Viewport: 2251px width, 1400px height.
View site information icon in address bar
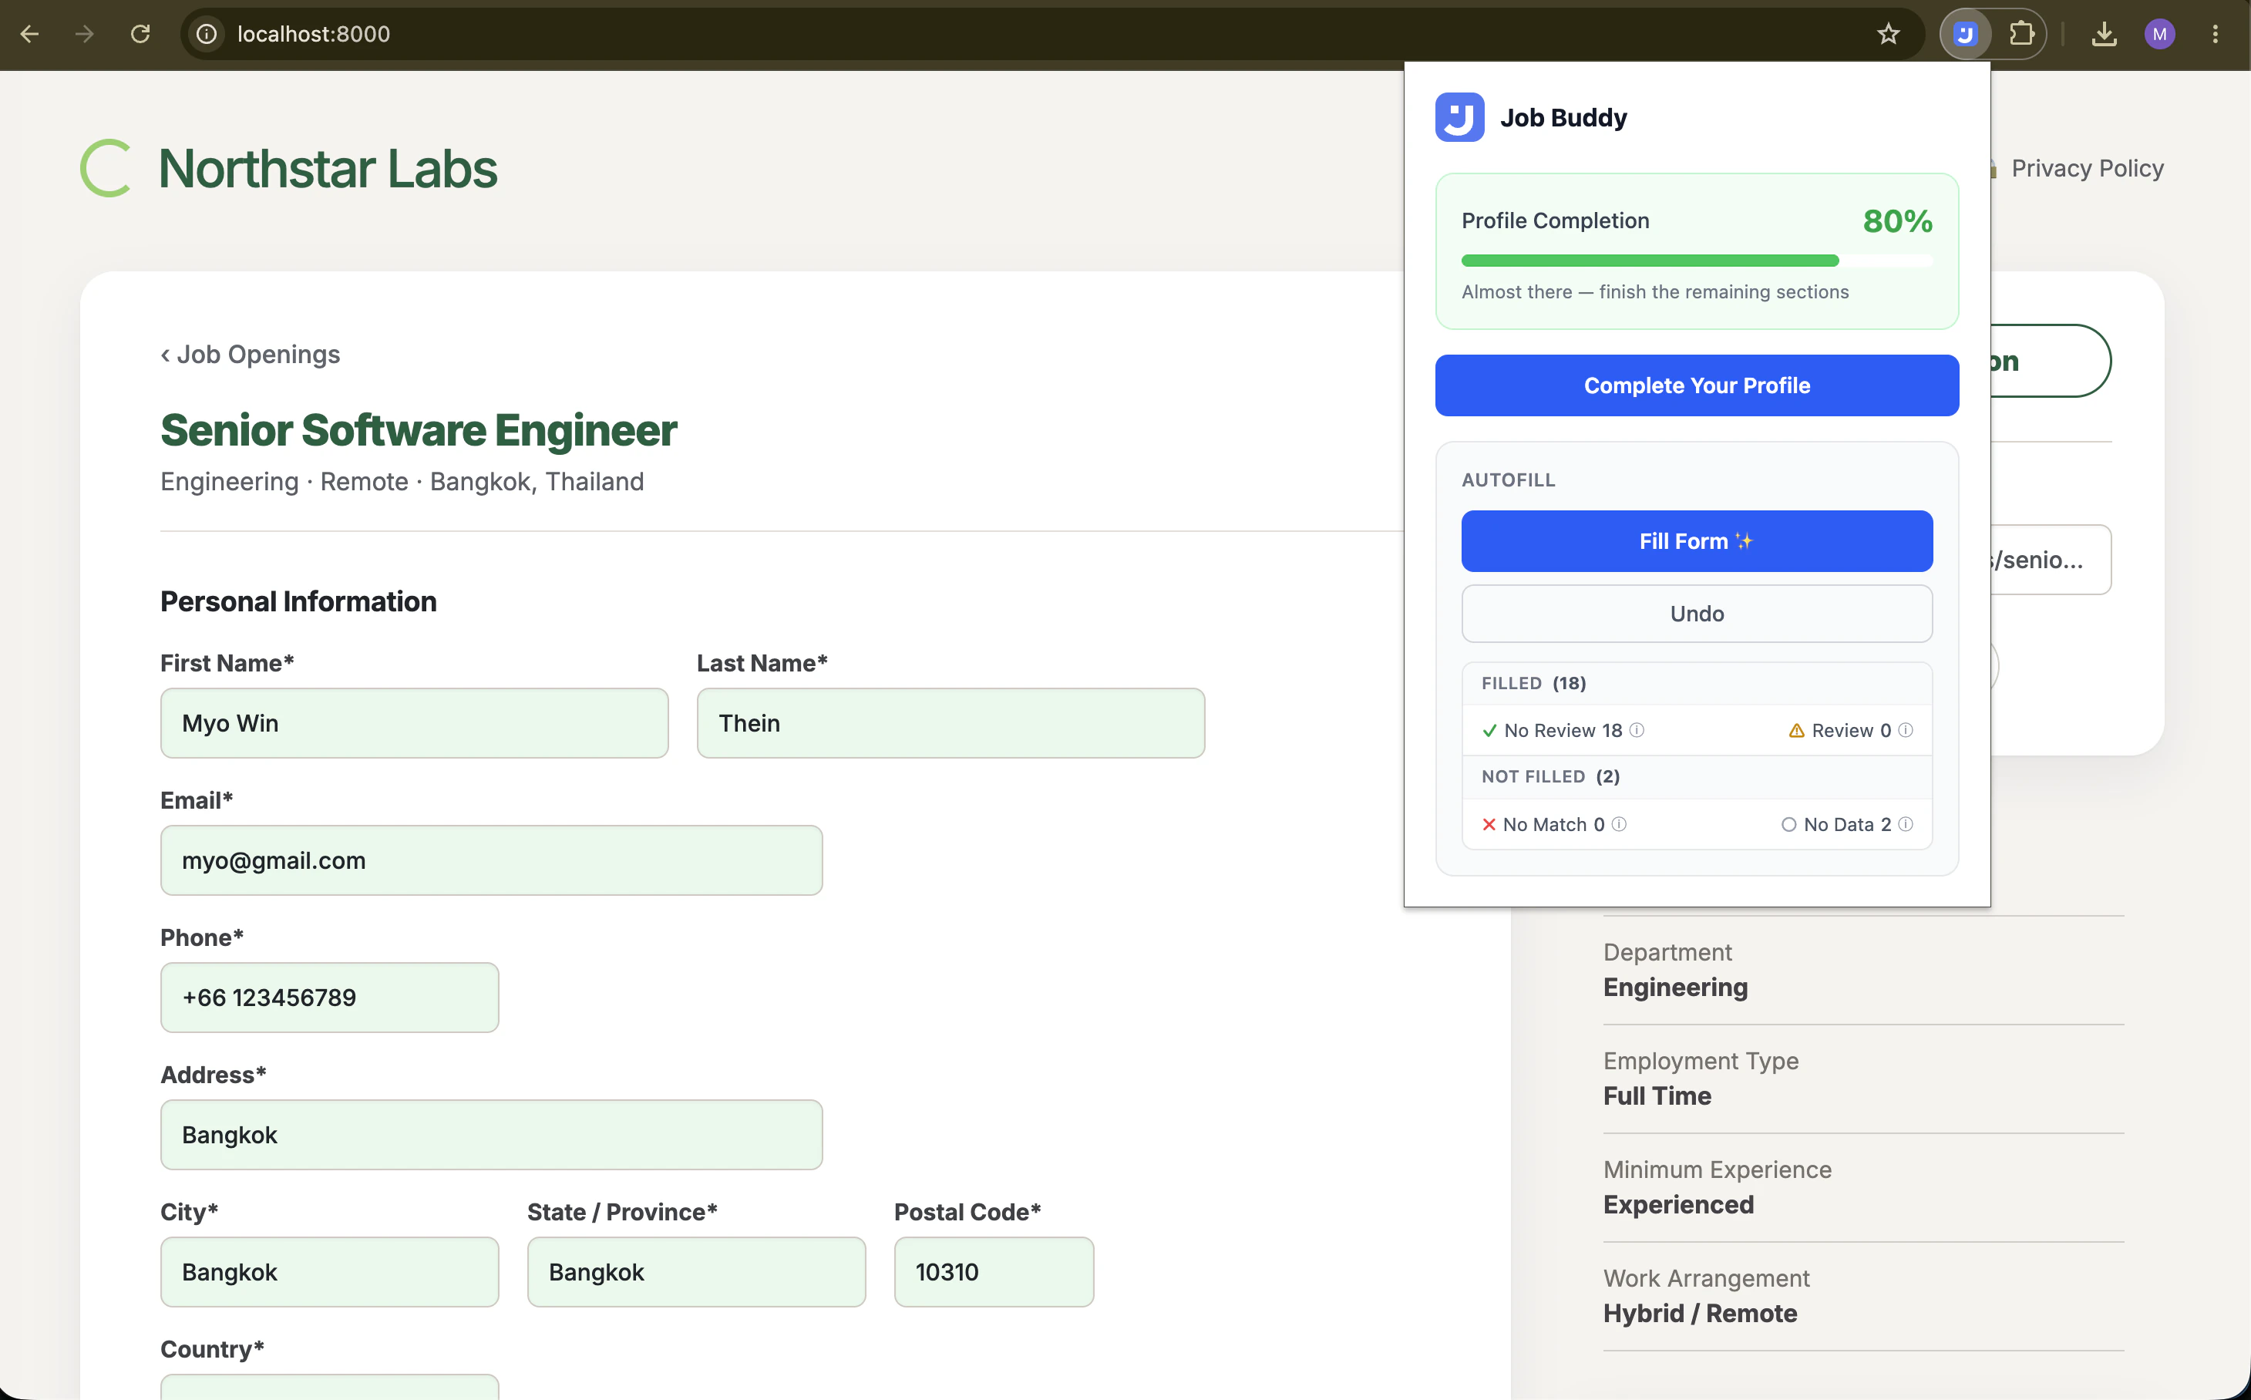207,34
